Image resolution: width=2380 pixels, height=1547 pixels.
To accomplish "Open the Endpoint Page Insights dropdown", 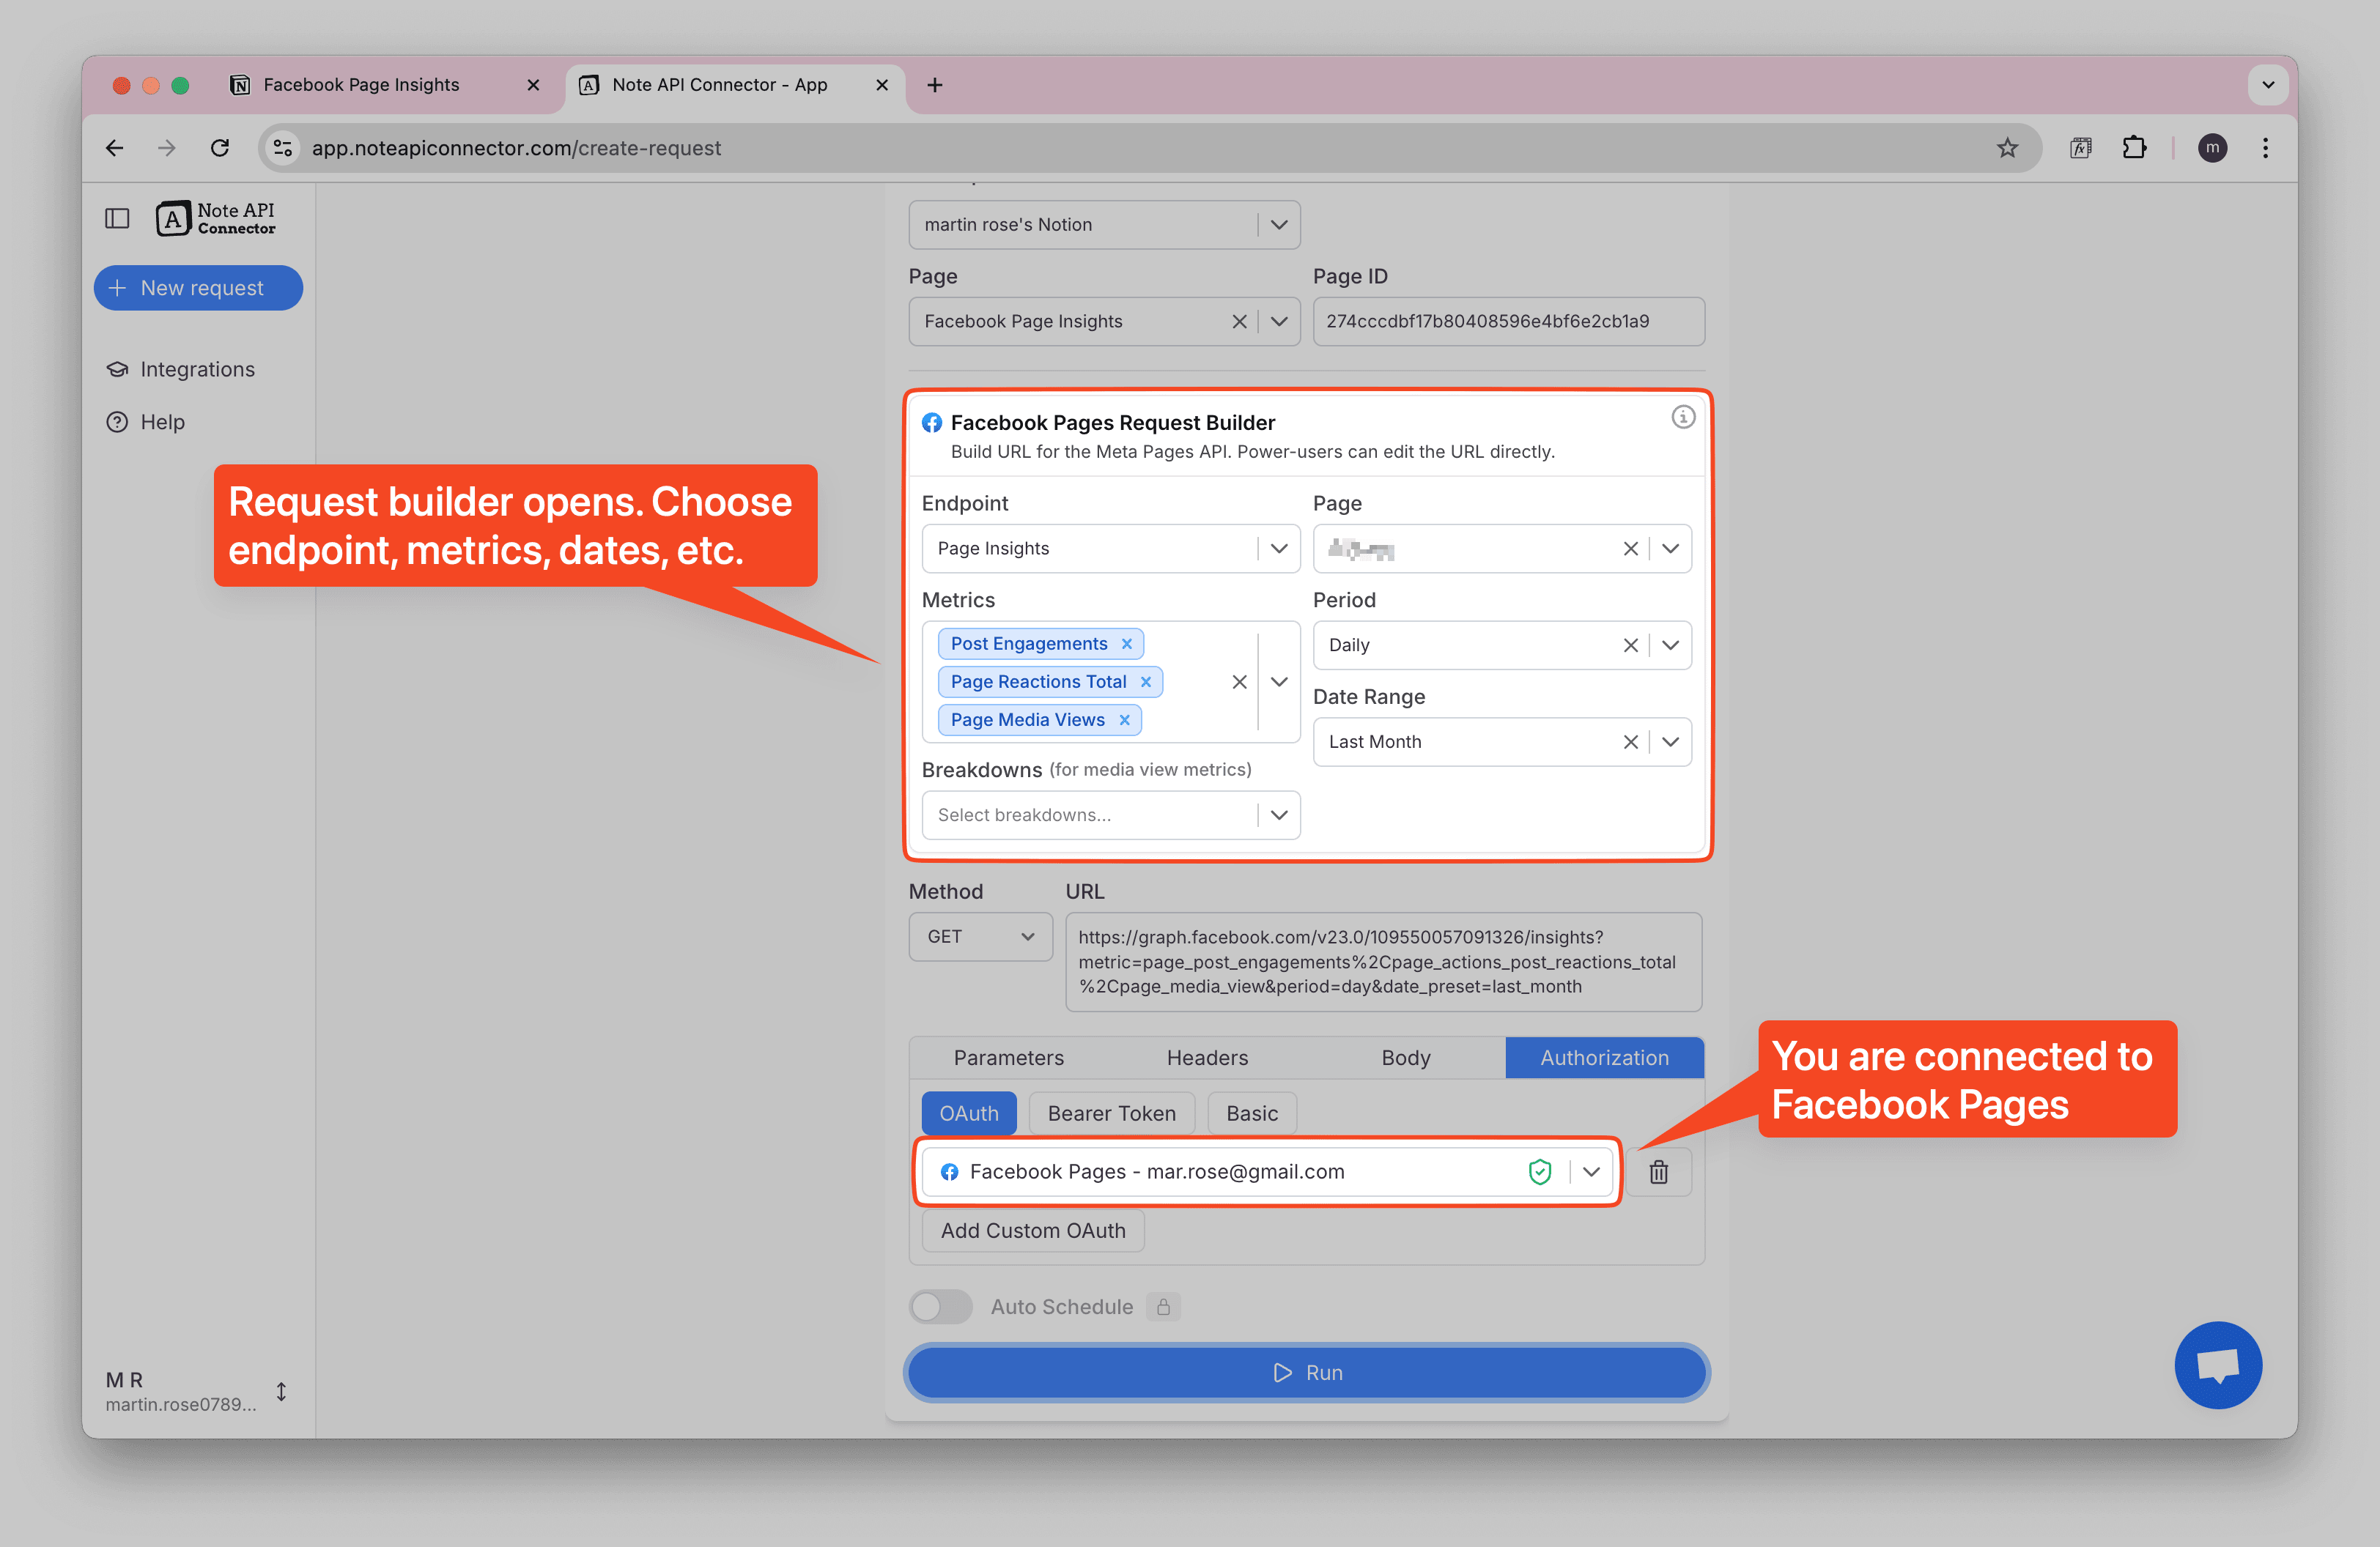I will pyautogui.click(x=1110, y=549).
